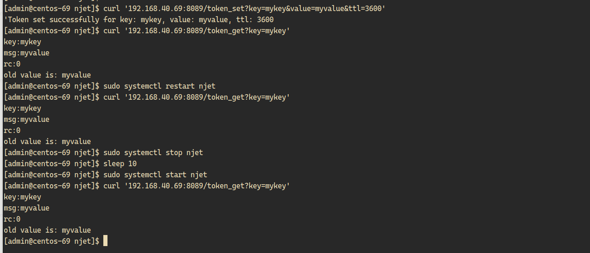Screen dimensions: 590x253
Task: Click the first 'key:mykey' output line
Action: [22, 42]
